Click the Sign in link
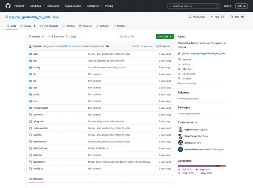 (x=228, y=6)
